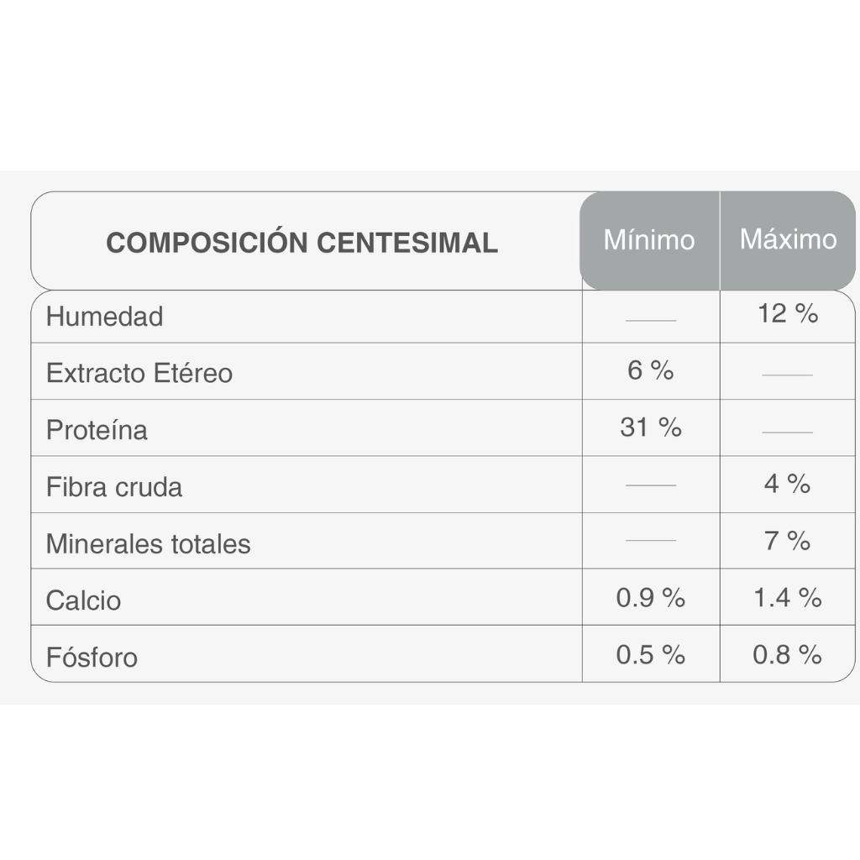This screenshot has width=860, height=860.
Task: Click the empty dash in Humedad's Mínimo cell
Action: click(650, 320)
